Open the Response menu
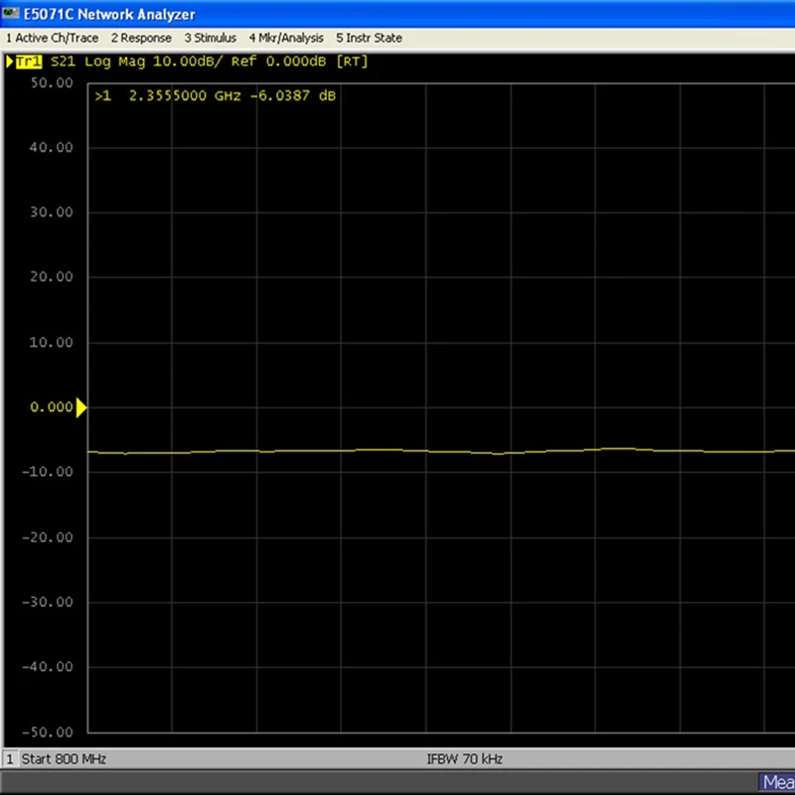 pyautogui.click(x=141, y=38)
